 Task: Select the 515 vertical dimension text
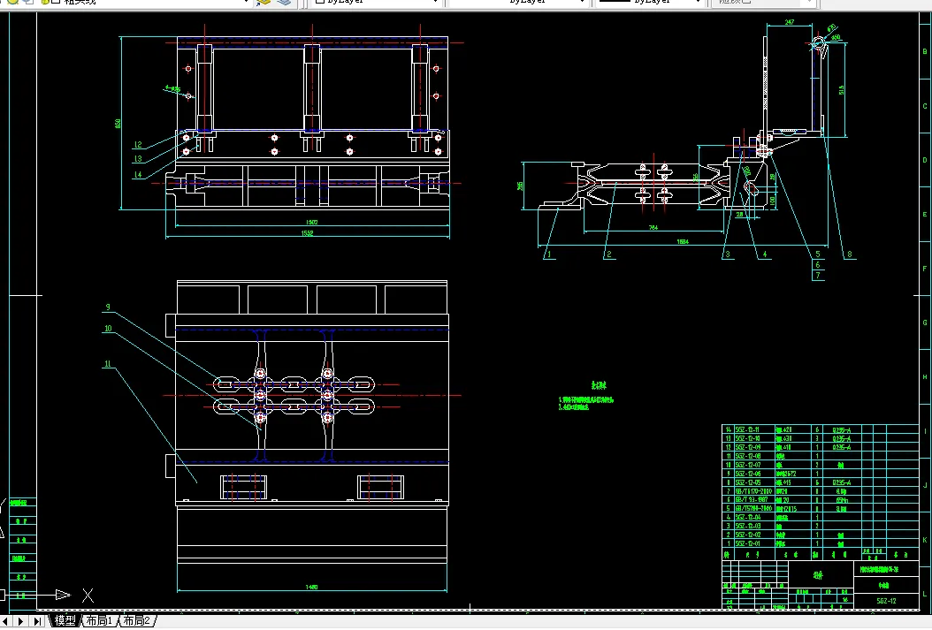coord(842,90)
